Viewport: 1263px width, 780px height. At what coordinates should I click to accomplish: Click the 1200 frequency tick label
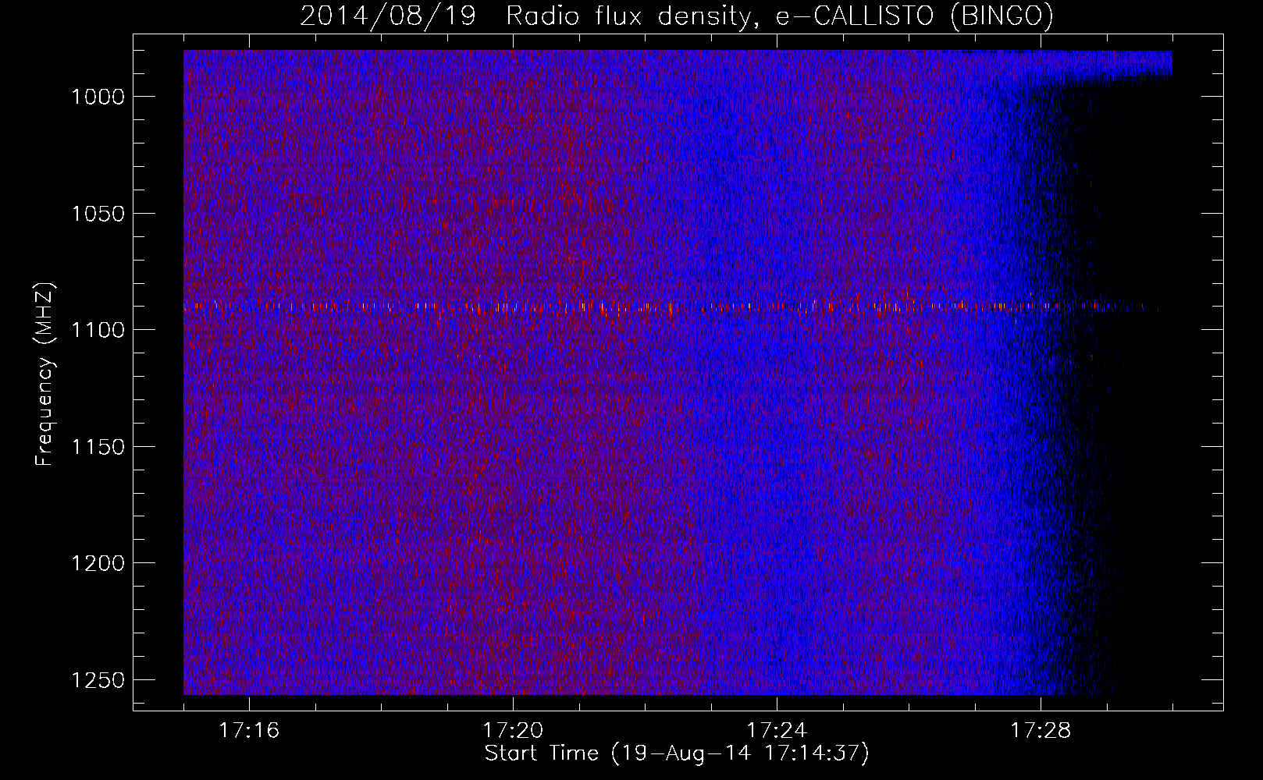(98, 563)
